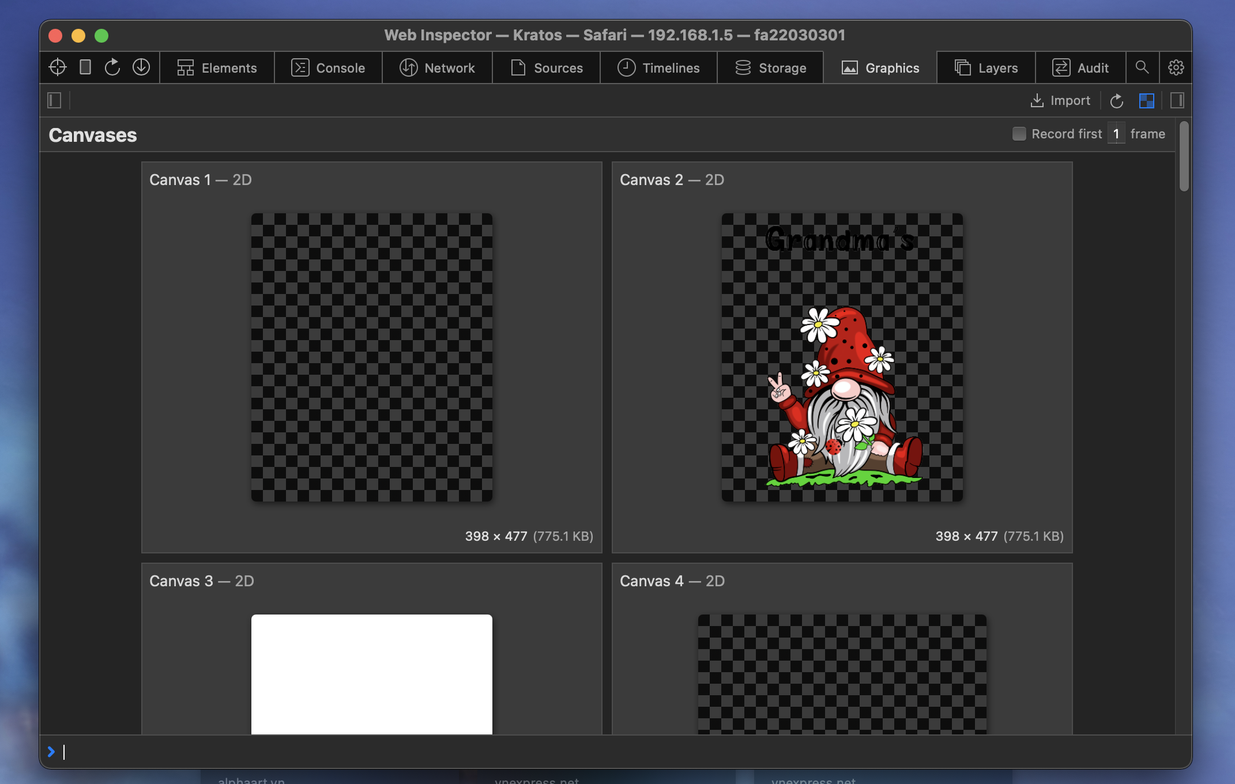The height and width of the screenshot is (784, 1235).
Task: Click the Import button
Action: [x=1061, y=100]
